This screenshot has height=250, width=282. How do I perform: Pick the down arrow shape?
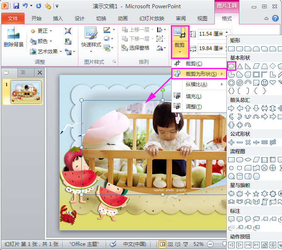pos(256,108)
